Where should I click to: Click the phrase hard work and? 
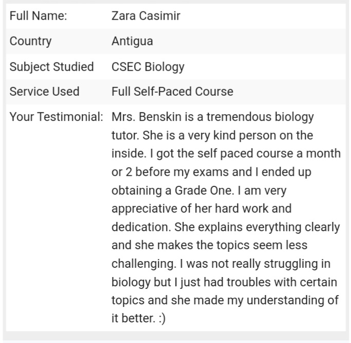click(253, 209)
